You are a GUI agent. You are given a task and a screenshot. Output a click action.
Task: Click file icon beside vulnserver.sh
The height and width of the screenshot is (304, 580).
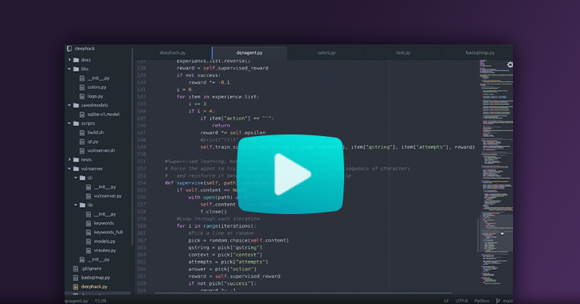point(82,150)
